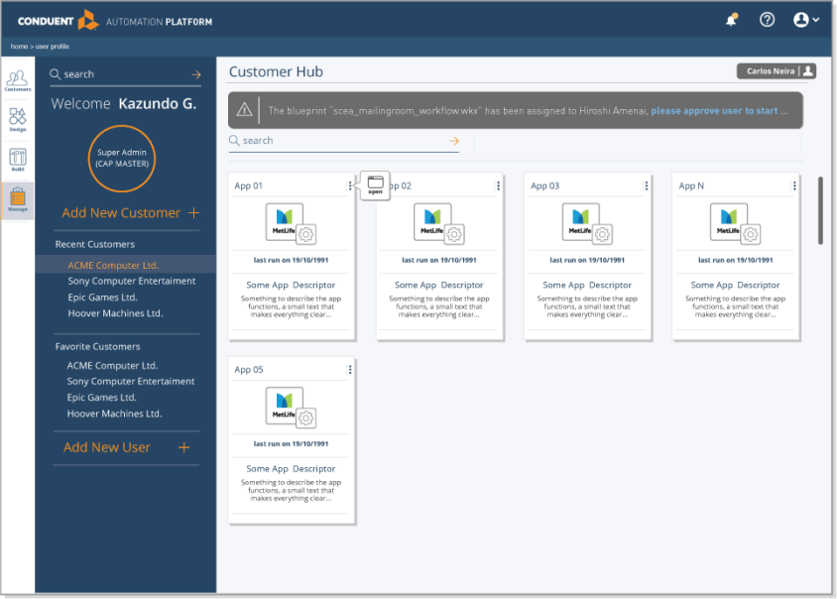The width and height of the screenshot is (837, 599).
Task: Click the Add New User plus button
Action: pyautogui.click(x=183, y=447)
